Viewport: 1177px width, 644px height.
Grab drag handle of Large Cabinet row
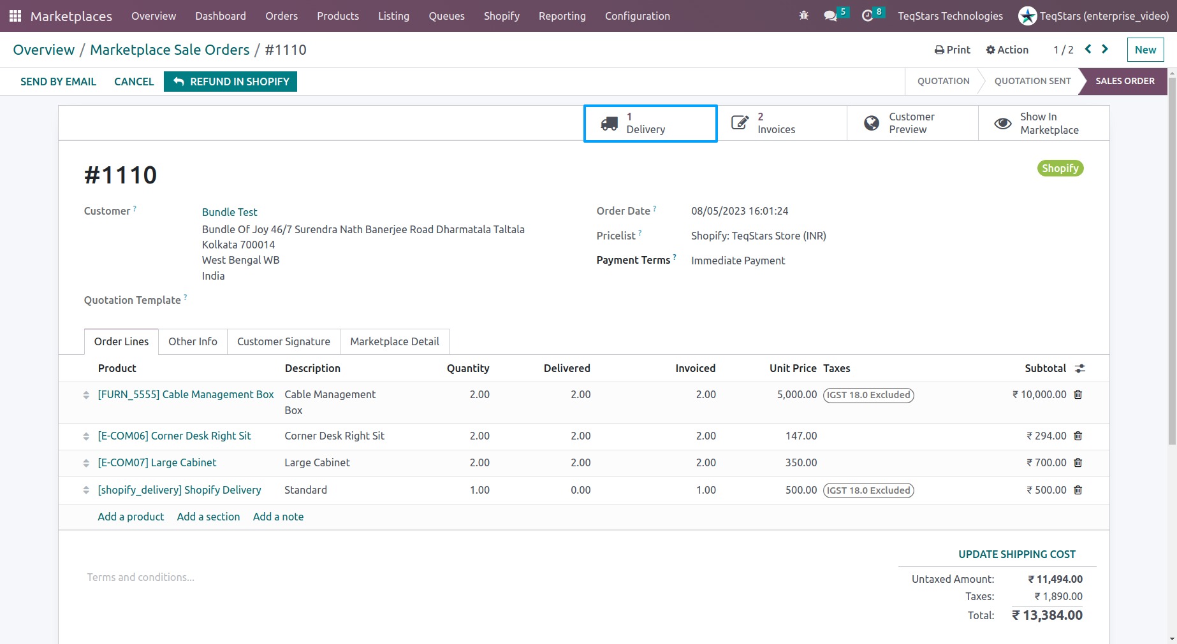point(86,463)
